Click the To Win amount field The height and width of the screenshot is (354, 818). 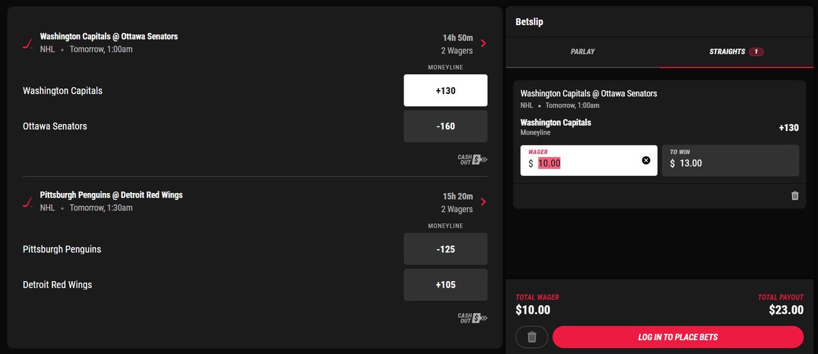point(730,160)
